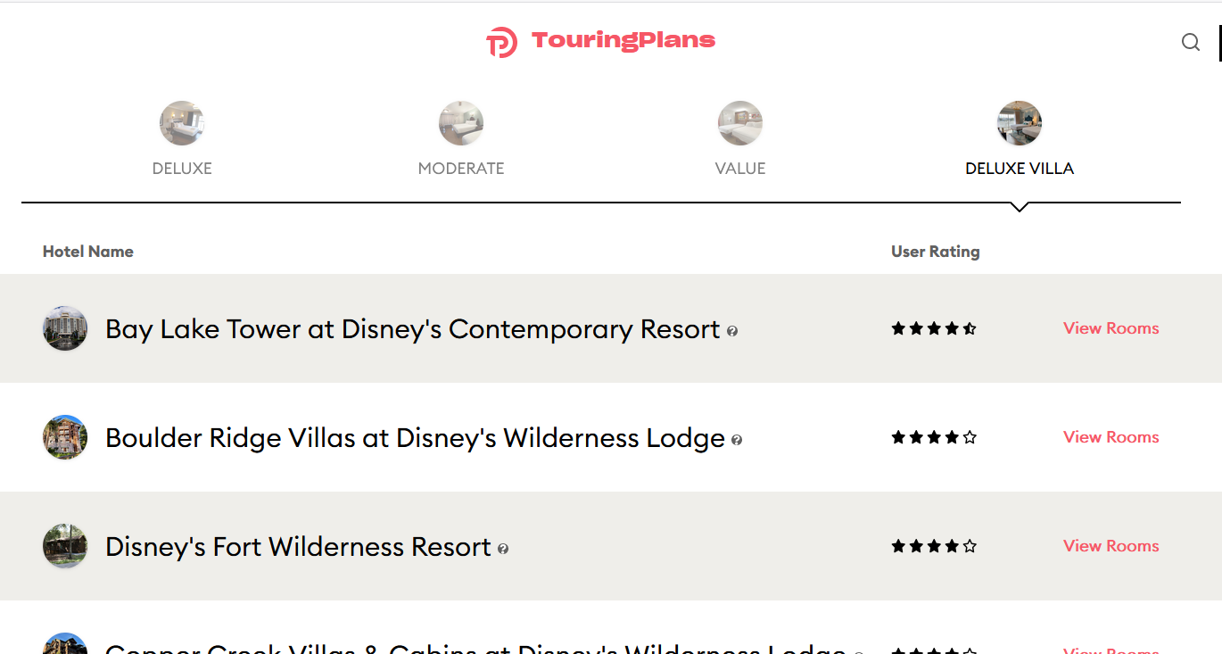Switch to the MODERATE tab label

(461, 169)
